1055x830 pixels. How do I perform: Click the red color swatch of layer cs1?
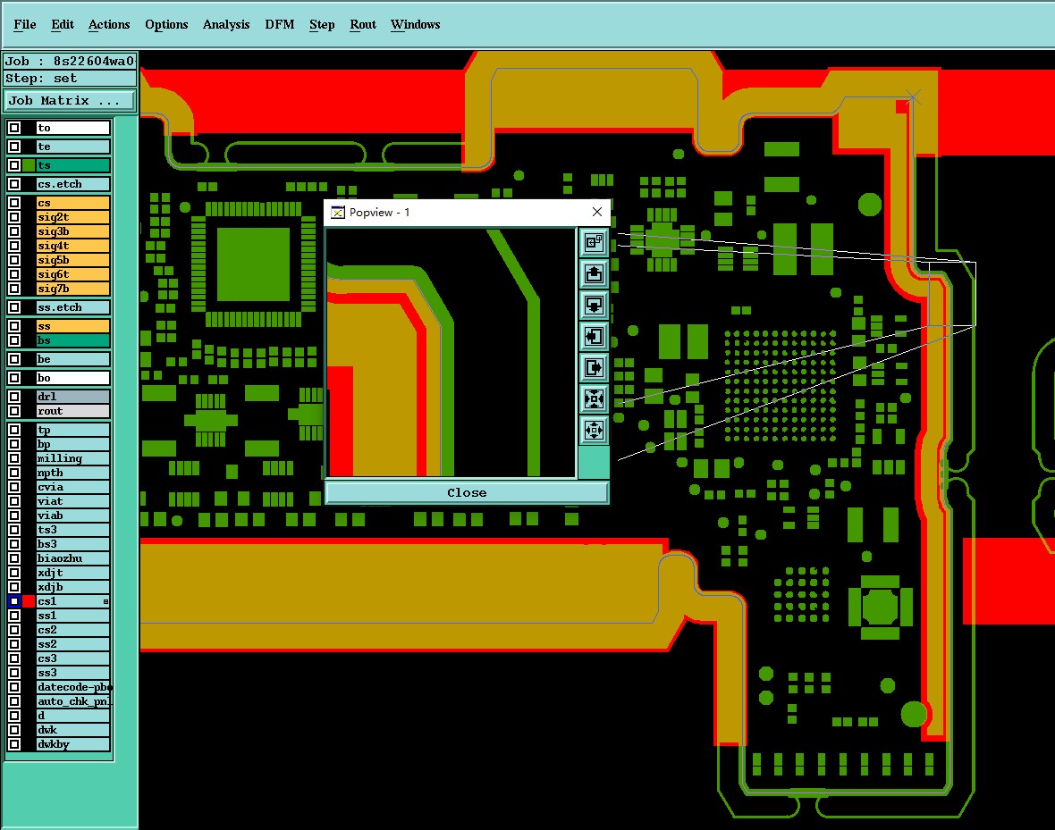click(x=29, y=601)
